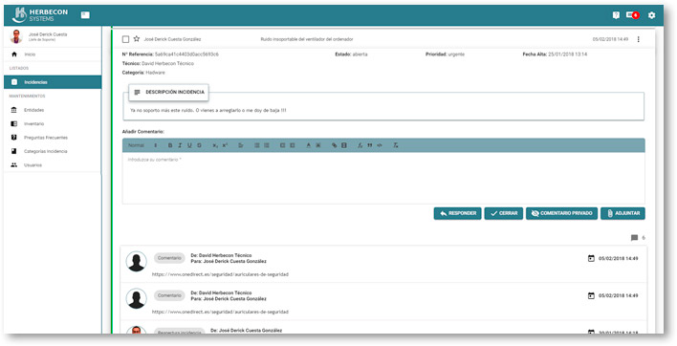Clear formatting in comment editor
Screen dimensions: 677x346
click(x=396, y=145)
